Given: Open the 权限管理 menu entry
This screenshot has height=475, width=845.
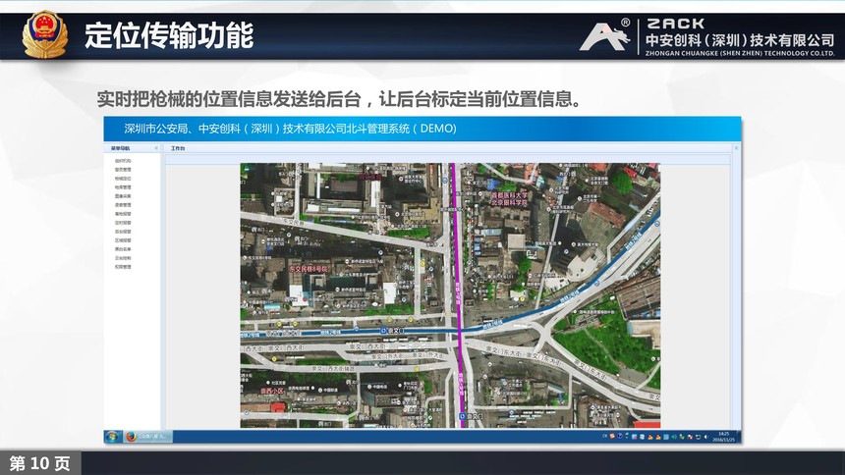Looking at the screenshot, I should click(123, 267).
